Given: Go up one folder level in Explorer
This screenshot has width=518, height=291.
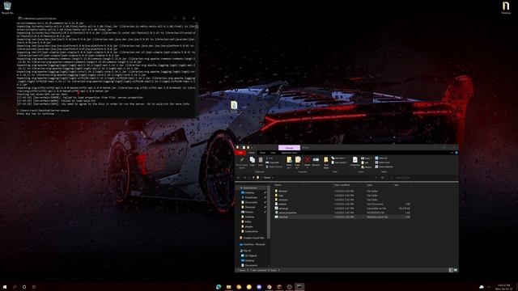Looking at the screenshot, I should click(x=253, y=178).
